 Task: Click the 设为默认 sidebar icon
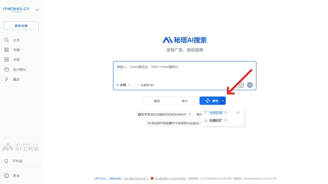[7, 69]
